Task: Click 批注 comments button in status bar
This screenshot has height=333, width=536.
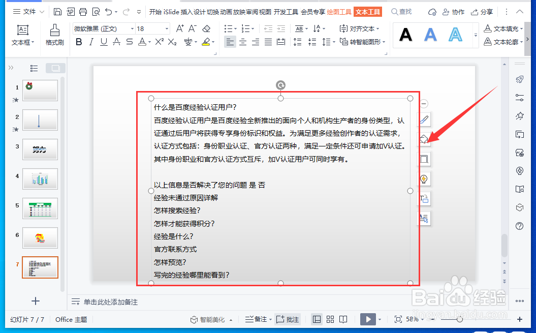Action: [x=288, y=319]
